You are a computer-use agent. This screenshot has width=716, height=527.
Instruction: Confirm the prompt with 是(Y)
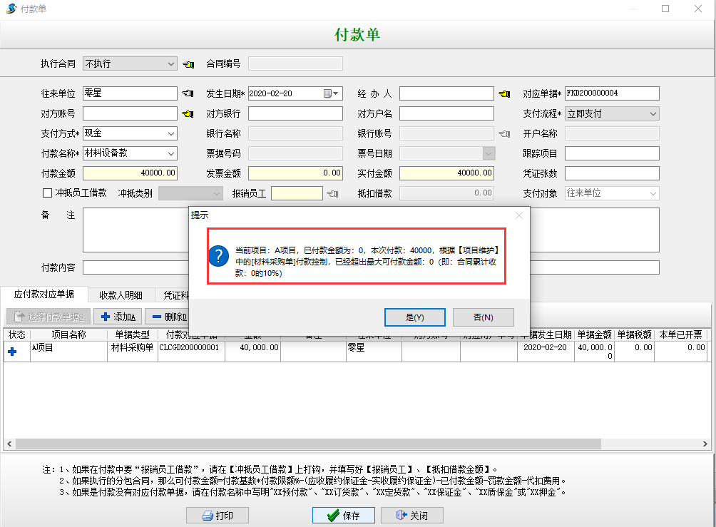[x=414, y=317]
